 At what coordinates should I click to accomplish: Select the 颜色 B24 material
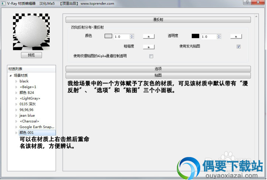pyautogui.click(x=27, y=93)
